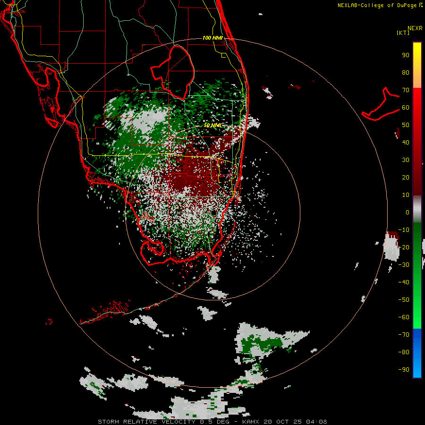Click the KAMX station identifier in the caption
Image resolution: width=425 pixels, height=425 pixels.
pyautogui.click(x=250, y=422)
